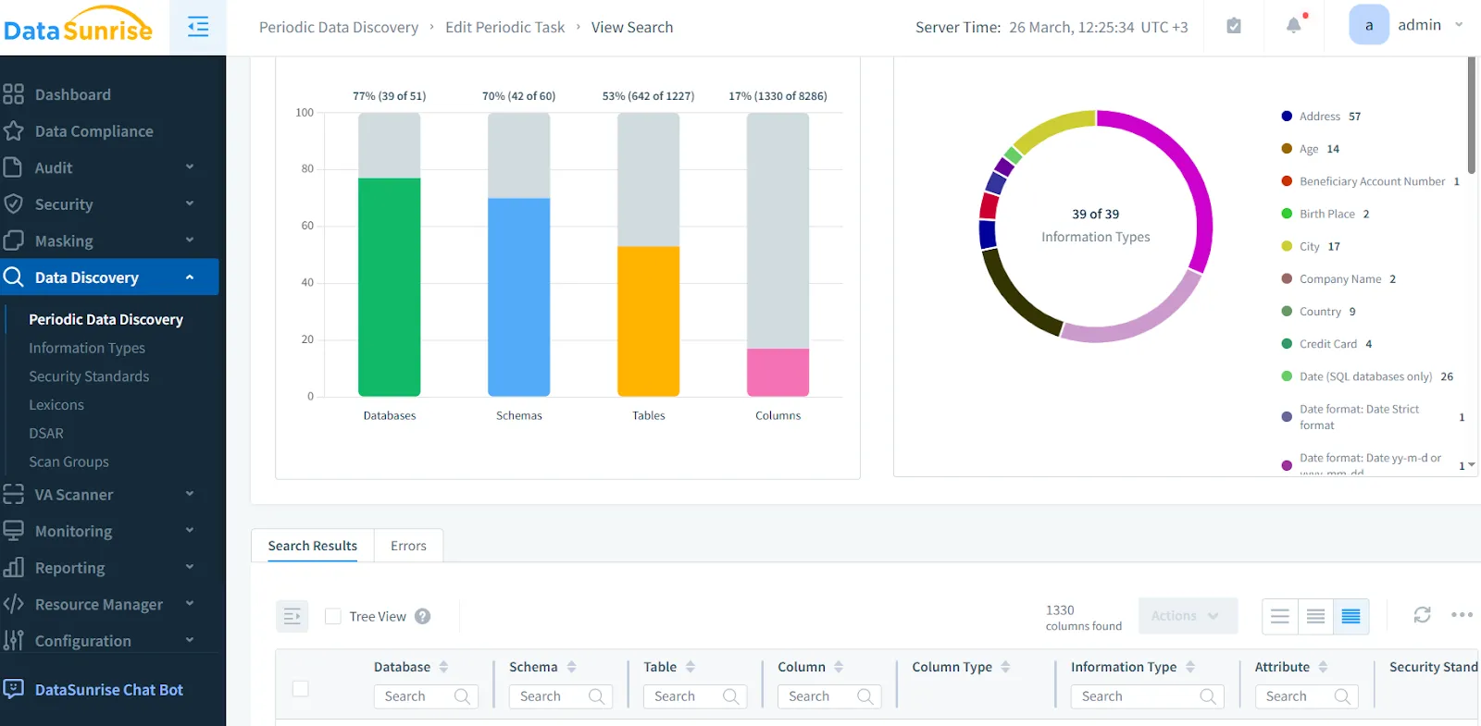This screenshot has height=726, width=1481.
Task: Open the notifications bell
Action: point(1294,26)
